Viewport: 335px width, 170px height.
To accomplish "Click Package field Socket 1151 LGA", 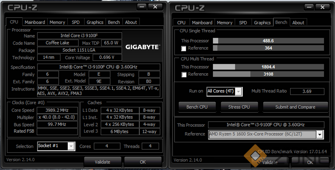I will (x=79, y=50).
